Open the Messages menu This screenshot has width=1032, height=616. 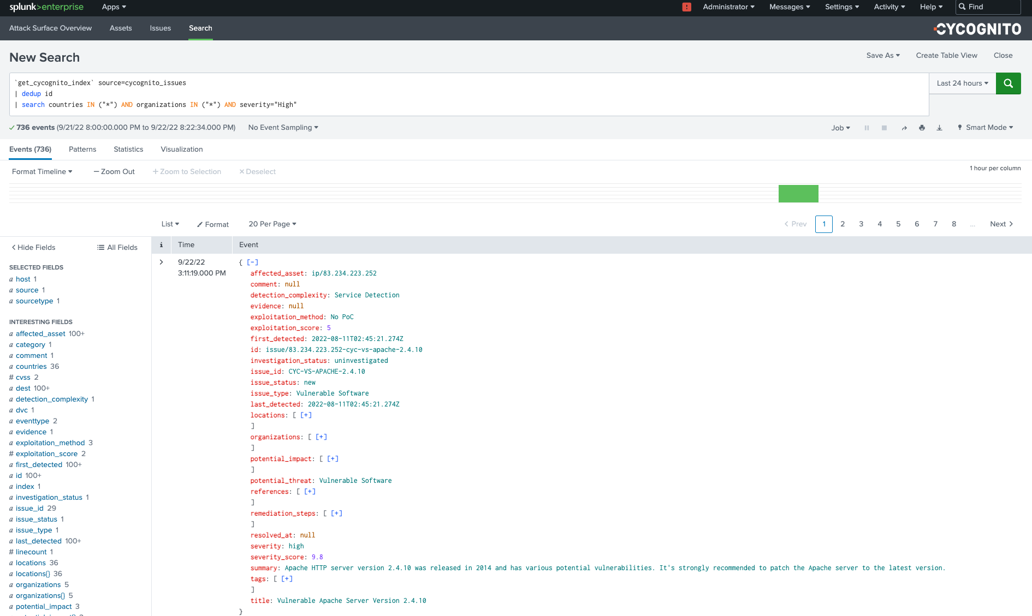(790, 7)
